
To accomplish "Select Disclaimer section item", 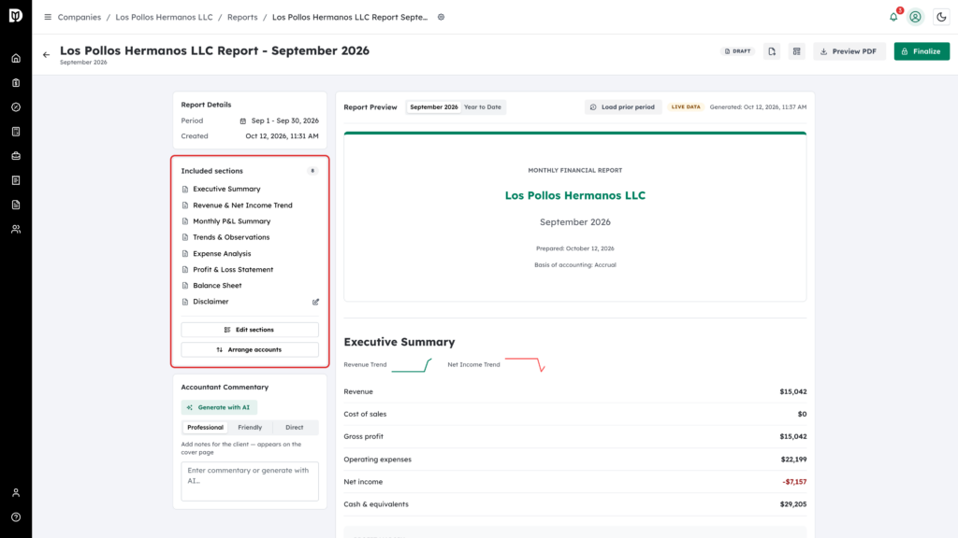I will 210,302.
